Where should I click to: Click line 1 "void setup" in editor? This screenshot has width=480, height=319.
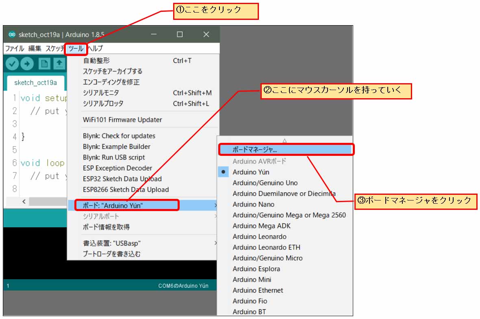pyautogui.click(x=43, y=98)
